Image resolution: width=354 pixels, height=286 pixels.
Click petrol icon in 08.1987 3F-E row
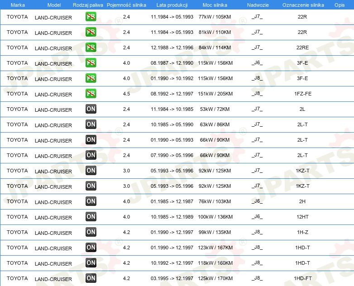click(x=91, y=63)
